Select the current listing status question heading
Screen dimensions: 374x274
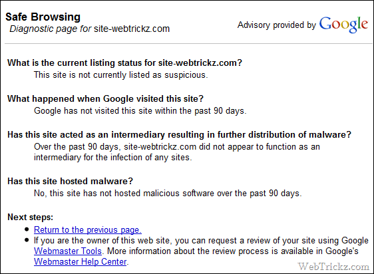tap(124, 63)
